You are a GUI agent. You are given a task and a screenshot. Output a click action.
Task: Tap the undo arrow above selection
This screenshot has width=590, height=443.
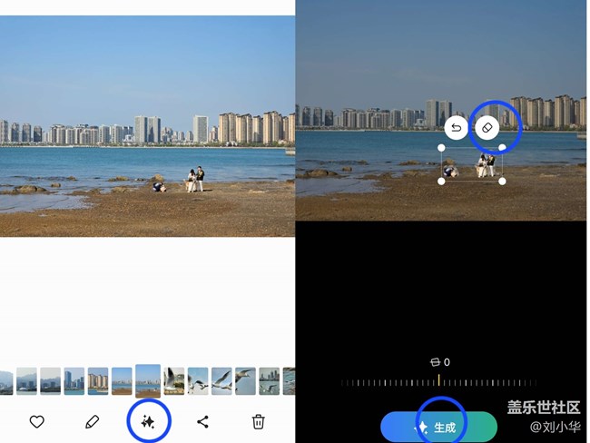pos(456,128)
